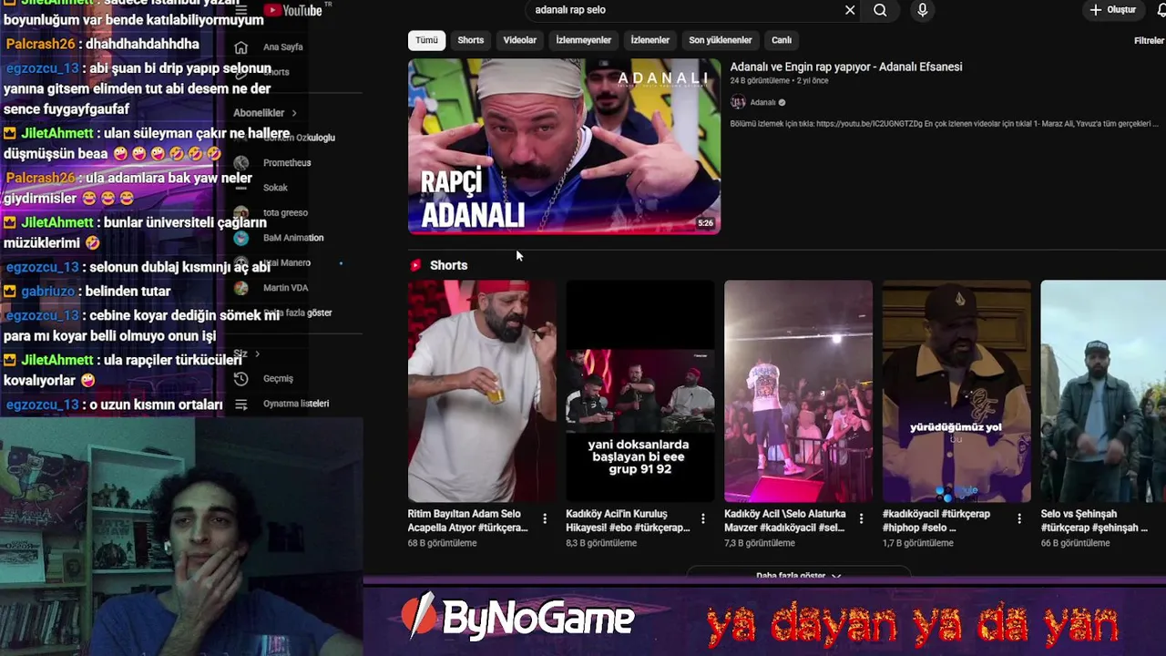This screenshot has width=1166, height=656.
Task: Clear the search box with X
Action: tap(850, 10)
